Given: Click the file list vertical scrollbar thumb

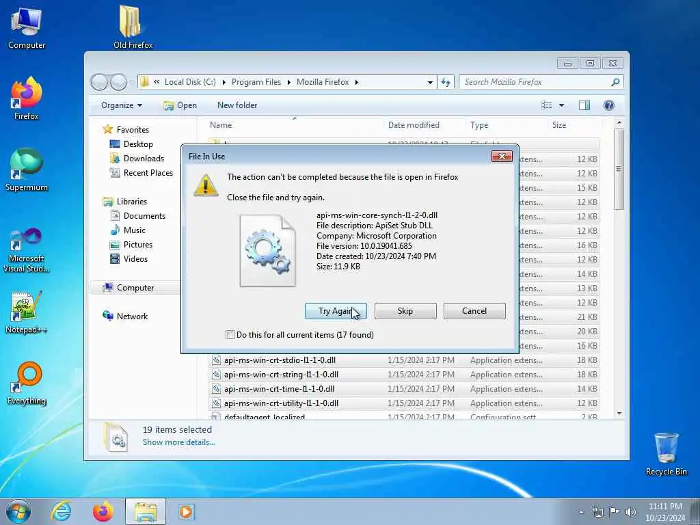Looking at the screenshot, I should pyautogui.click(x=619, y=169).
